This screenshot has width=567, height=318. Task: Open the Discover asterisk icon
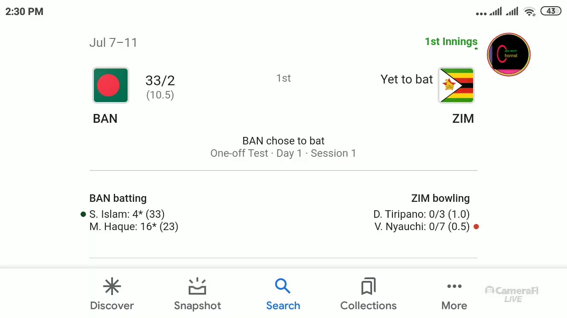(x=112, y=287)
